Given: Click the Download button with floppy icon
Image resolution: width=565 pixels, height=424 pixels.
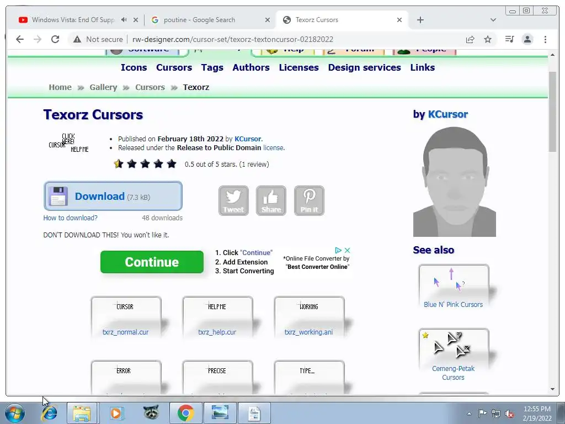Looking at the screenshot, I should tap(113, 196).
